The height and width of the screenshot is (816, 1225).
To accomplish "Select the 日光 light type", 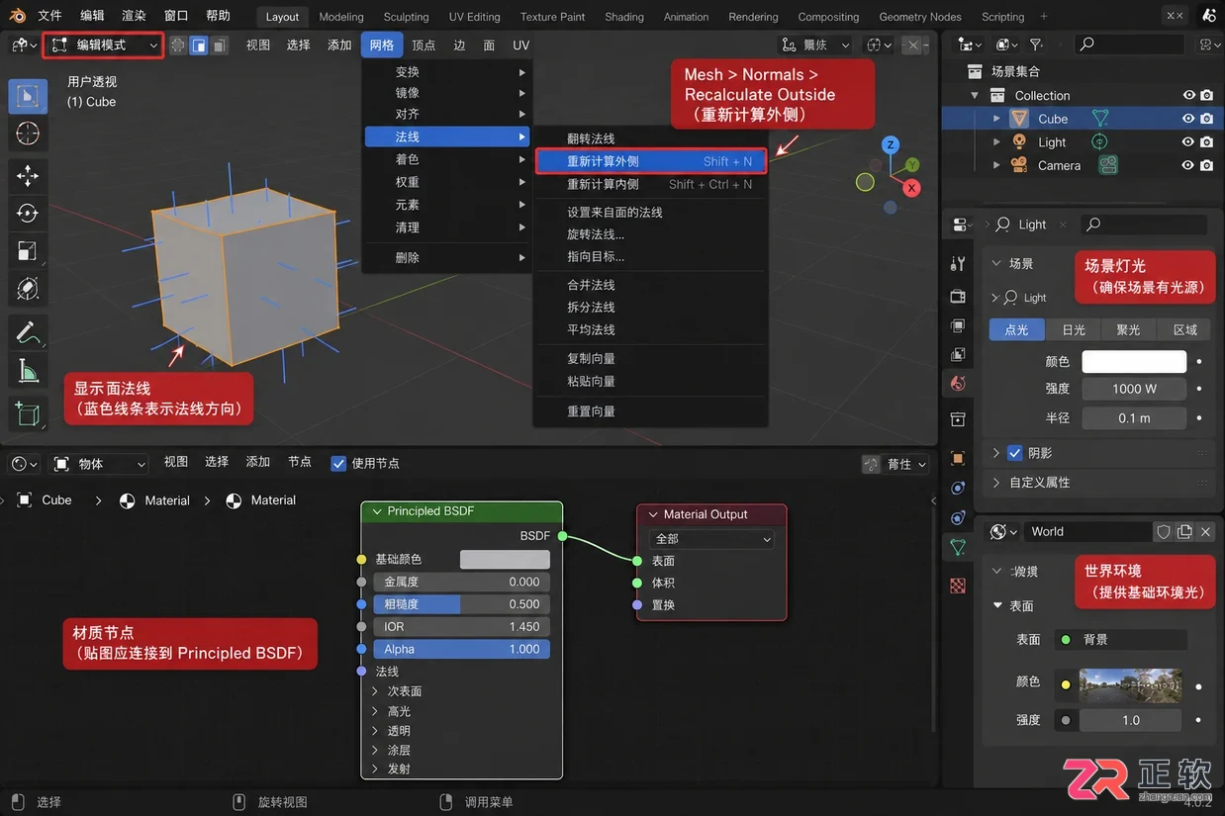I will click(x=1073, y=329).
